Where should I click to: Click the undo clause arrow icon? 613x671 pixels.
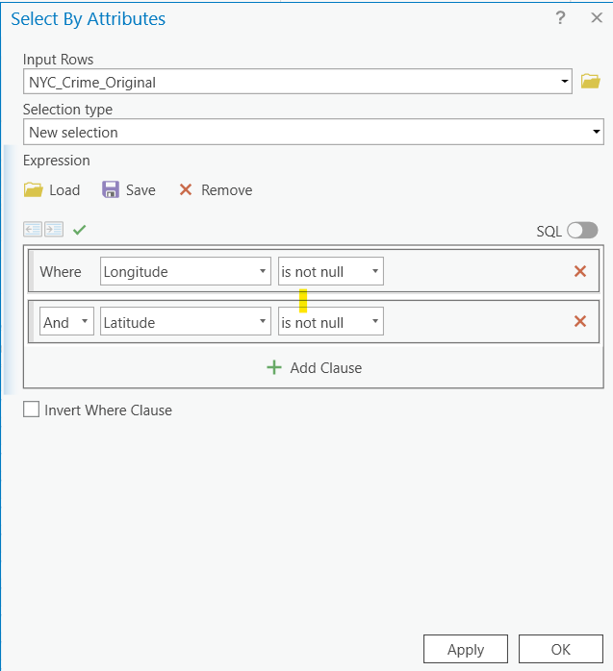[x=34, y=230]
